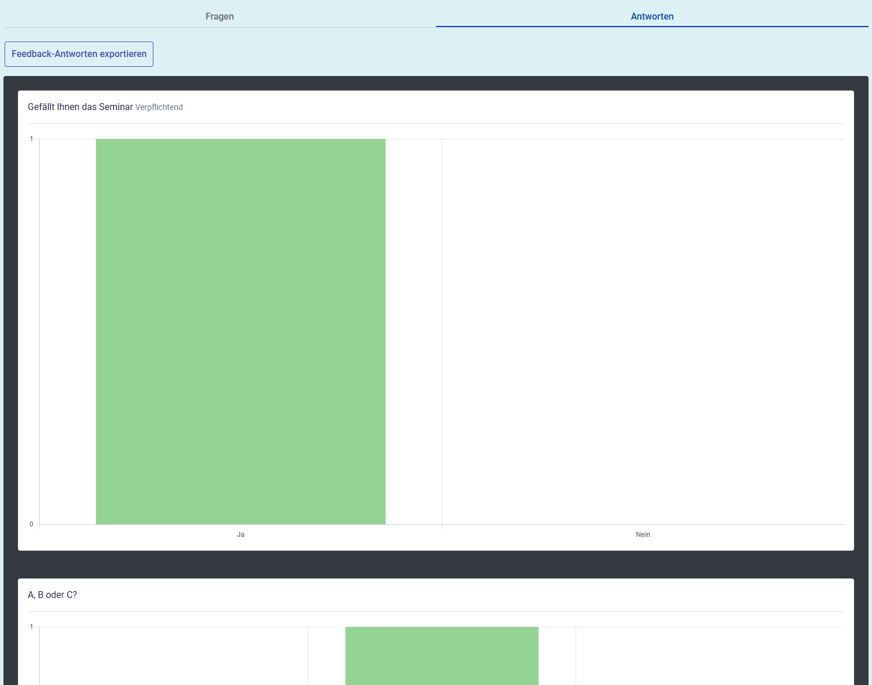The height and width of the screenshot is (685, 872).
Task: Click the Ja axis label
Action: point(240,535)
